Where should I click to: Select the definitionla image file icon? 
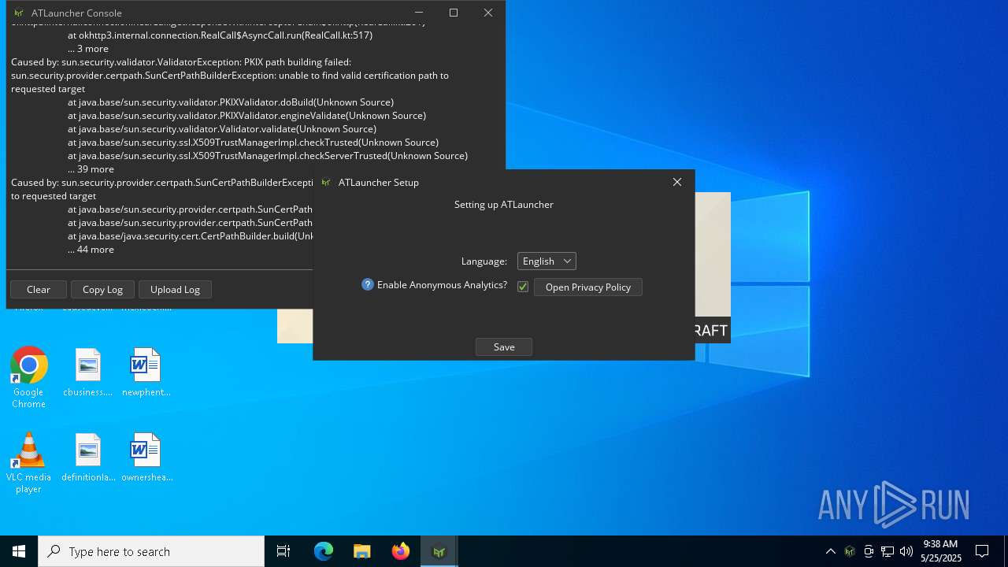[x=88, y=458]
